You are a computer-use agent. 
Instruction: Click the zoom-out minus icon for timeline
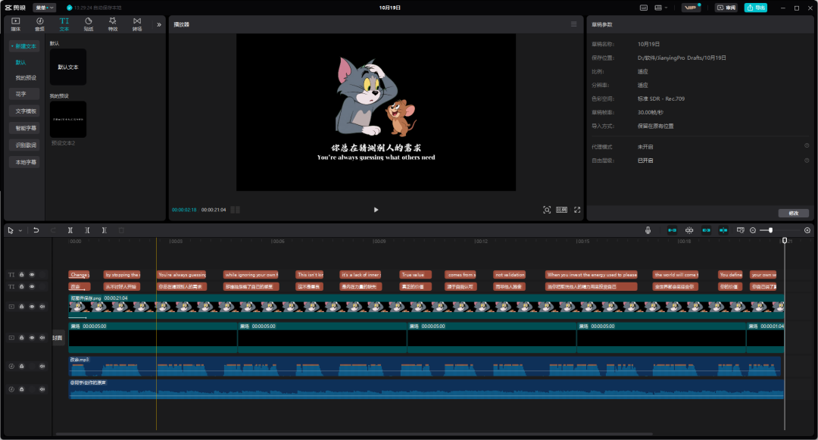point(753,230)
